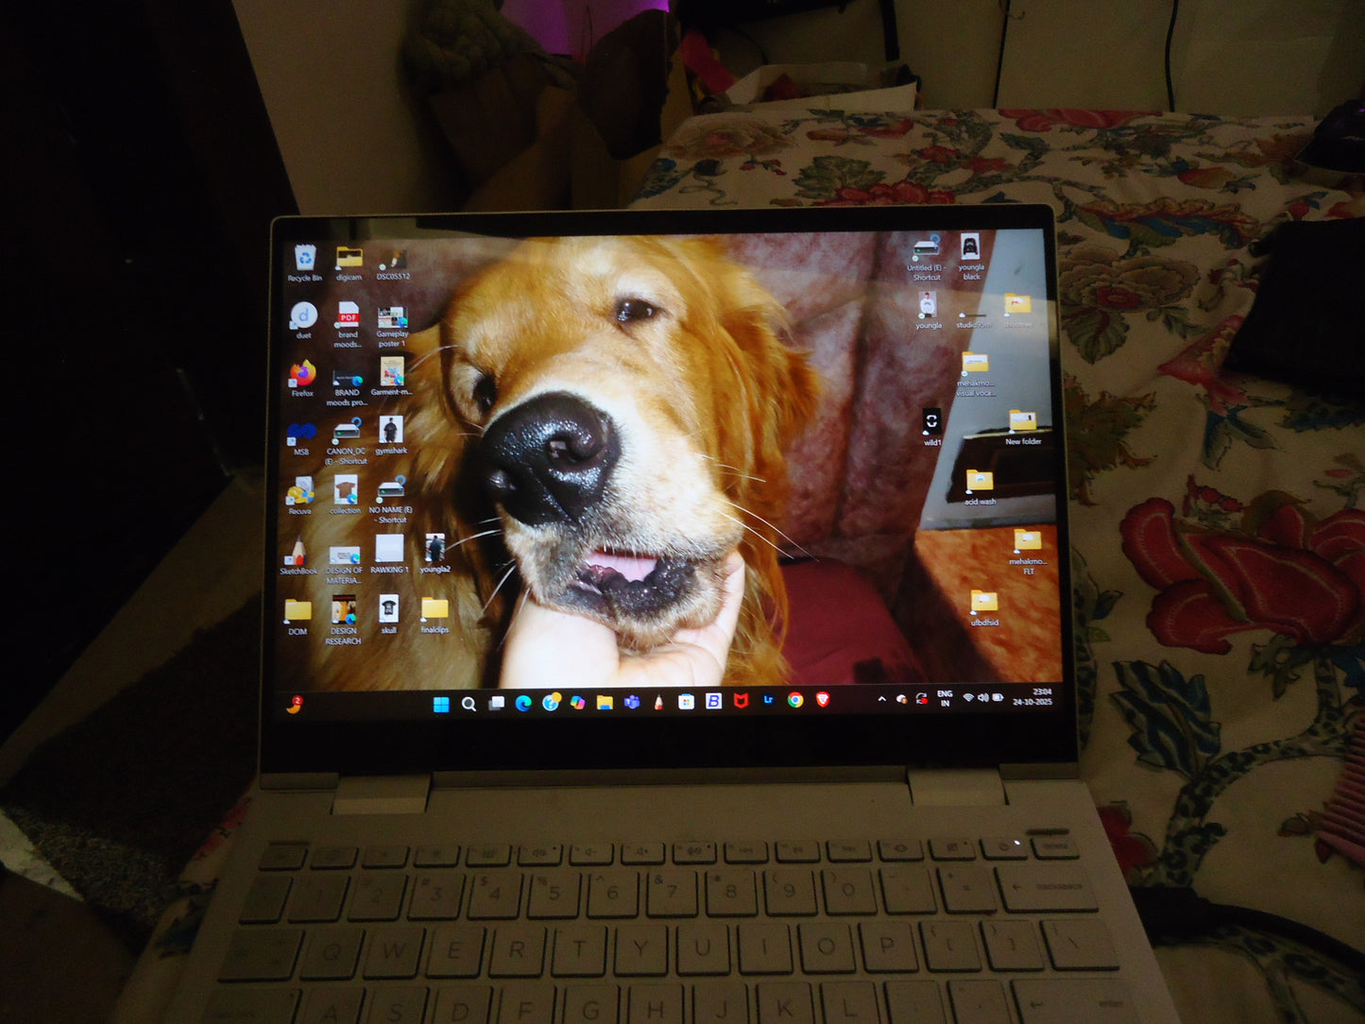This screenshot has width=1365, height=1024.
Task: Open Task View in the taskbar
Action: (496, 703)
